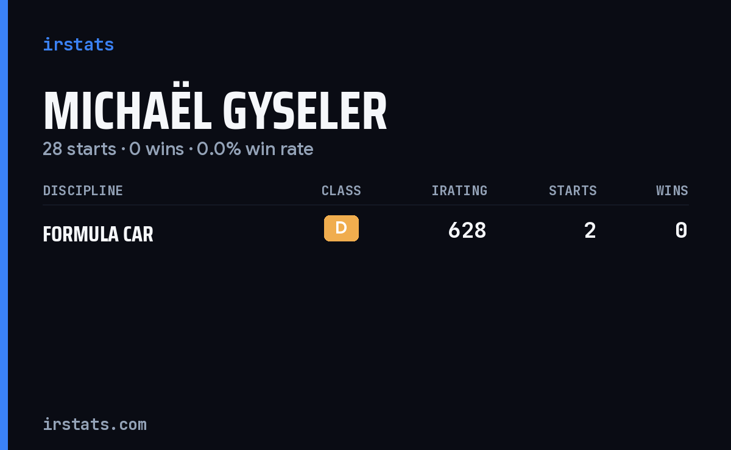Click the irstats logo text
731x450 pixels.
tap(78, 44)
